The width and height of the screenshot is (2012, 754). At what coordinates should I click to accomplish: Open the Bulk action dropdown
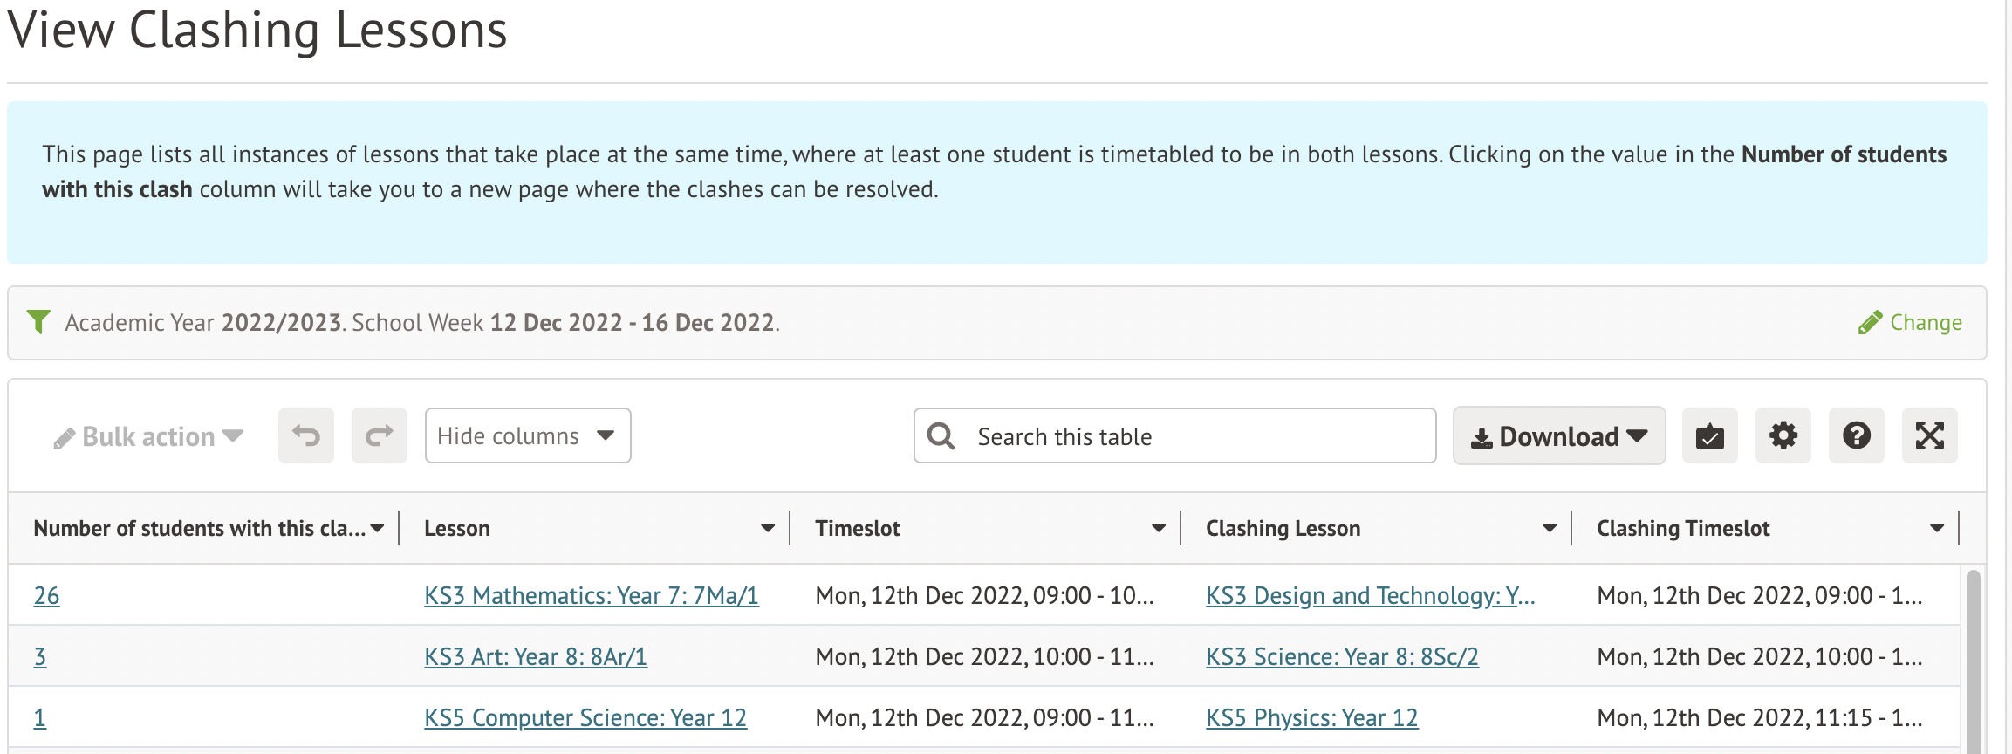pos(148,436)
